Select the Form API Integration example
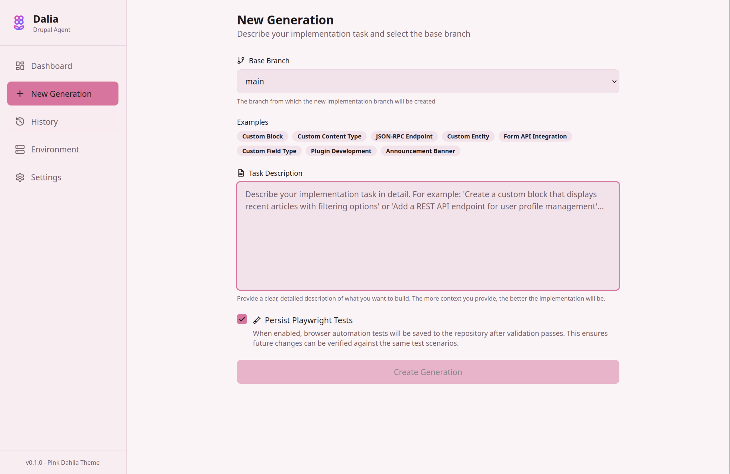 point(535,136)
